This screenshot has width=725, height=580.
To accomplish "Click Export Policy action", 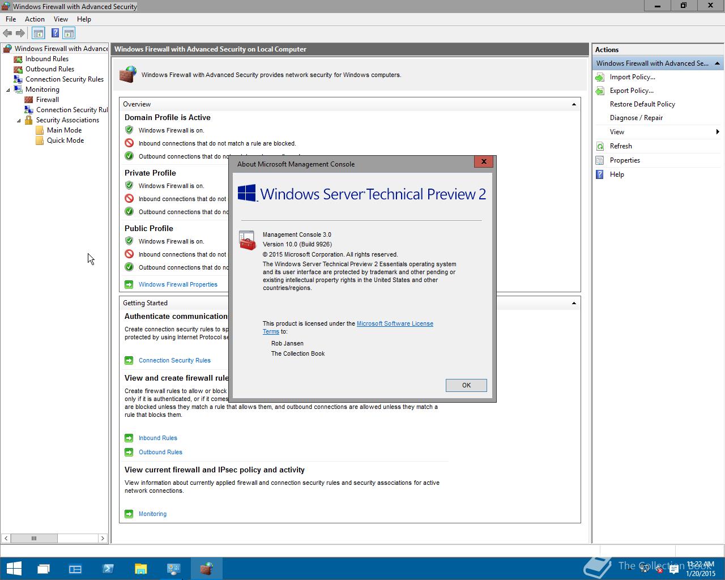I will pos(632,91).
